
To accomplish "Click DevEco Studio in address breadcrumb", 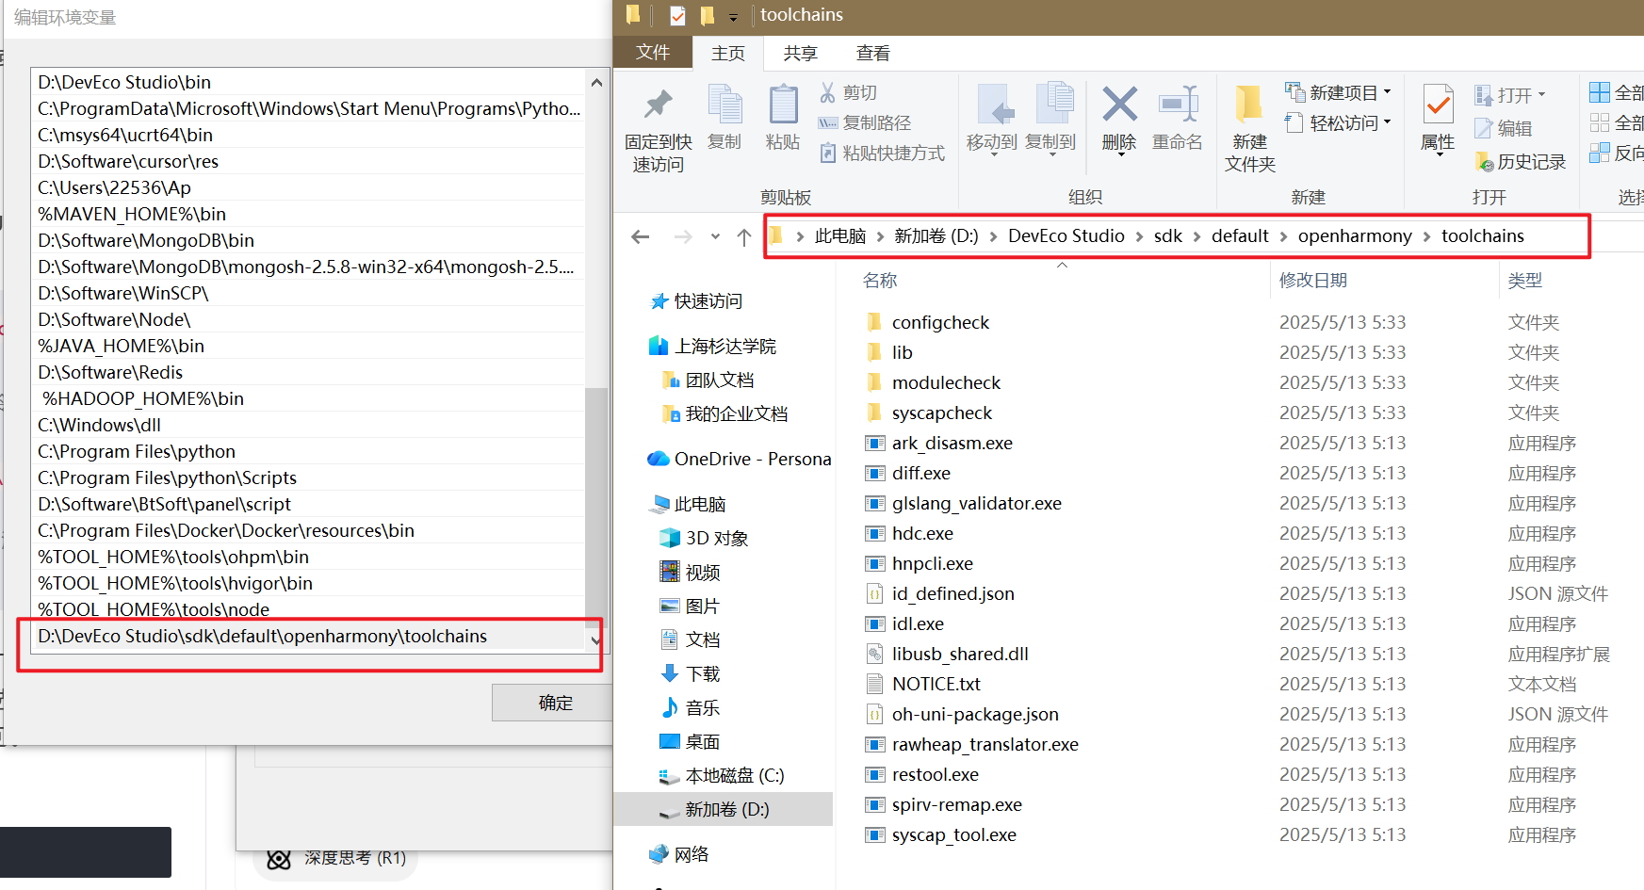I will (1066, 236).
